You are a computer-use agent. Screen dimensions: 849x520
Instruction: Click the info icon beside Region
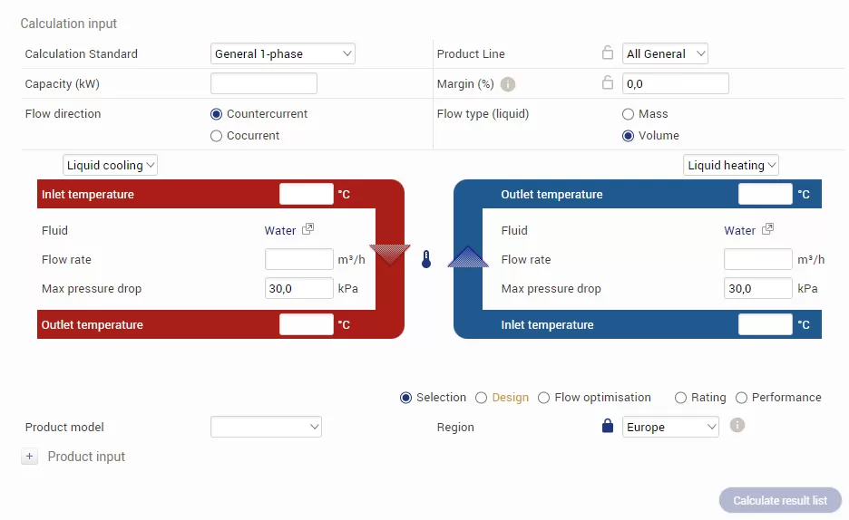pos(737,425)
